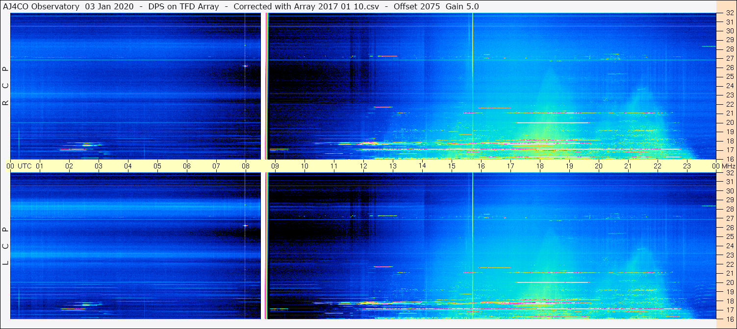The image size is (737, 329).
Task: Select hour 20 on the time axis
Action: tap(599, 166)
